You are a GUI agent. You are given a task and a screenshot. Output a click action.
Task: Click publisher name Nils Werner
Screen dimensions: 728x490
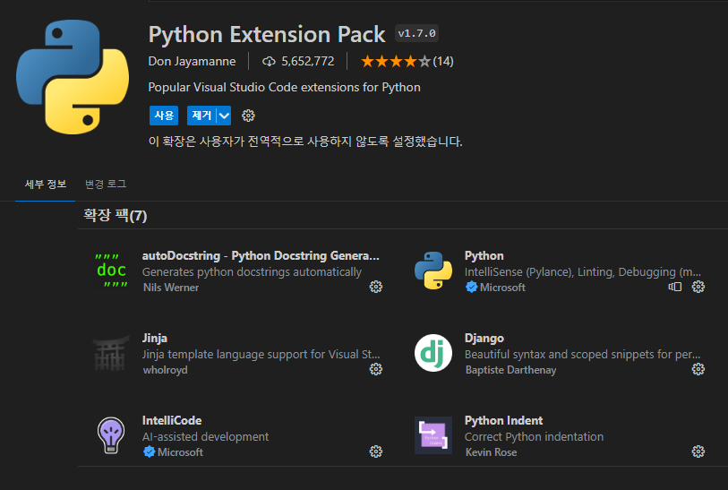pos(171,288)
